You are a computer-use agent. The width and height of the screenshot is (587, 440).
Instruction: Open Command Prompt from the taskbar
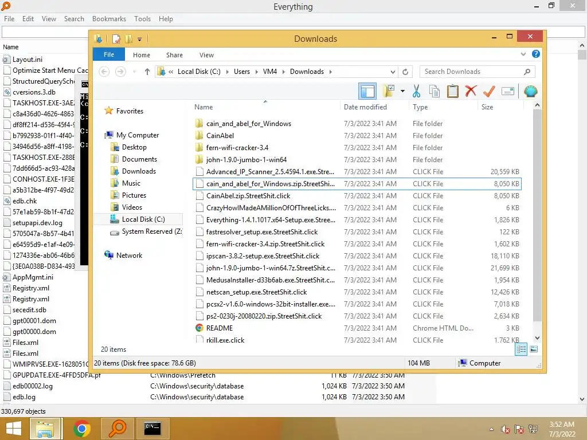tap(152, 429)
